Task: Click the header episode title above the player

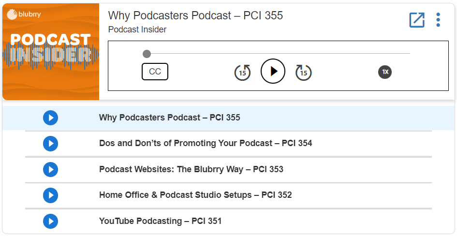Action: tap(195, 15)
